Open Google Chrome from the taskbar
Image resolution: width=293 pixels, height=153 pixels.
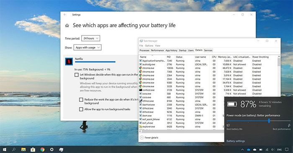42,150
